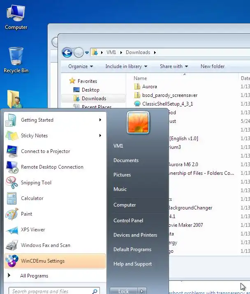
Task: Expand the shutdown options arrow beside Lock
Action: point(142,291)
